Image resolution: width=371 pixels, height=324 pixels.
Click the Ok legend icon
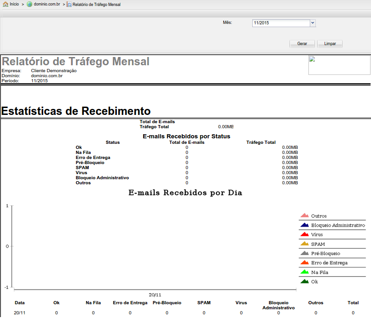tap(304, 282)
